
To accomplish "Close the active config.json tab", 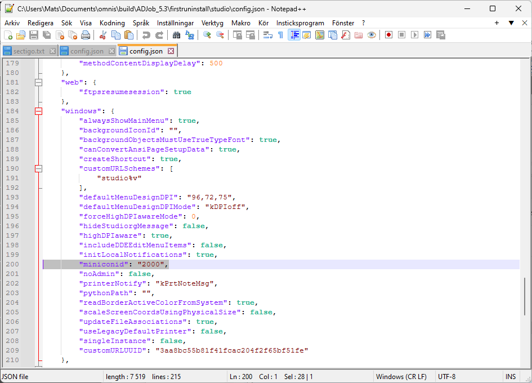I will (x=171, y=51).
